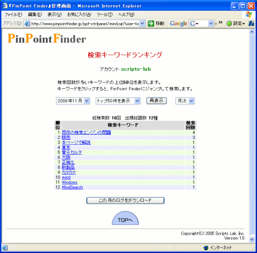Click the Windows flag logo
The height and width of the screenshot is (253, 257).
click(x=248, y=15)
